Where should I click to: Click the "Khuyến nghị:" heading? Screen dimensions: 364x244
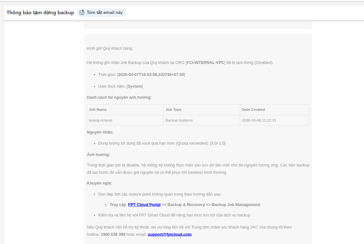[99, 183]
